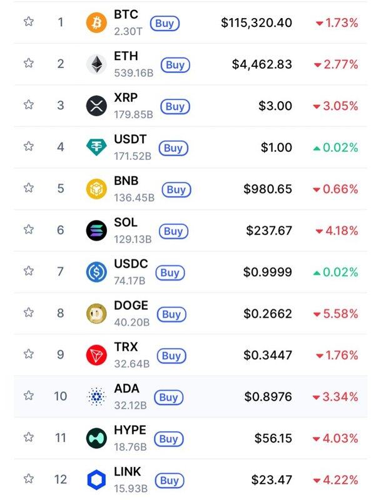Screen dimensions: 381x500
Task: Toggle the watchlist star for BTC
Action: tap(29, 22)
